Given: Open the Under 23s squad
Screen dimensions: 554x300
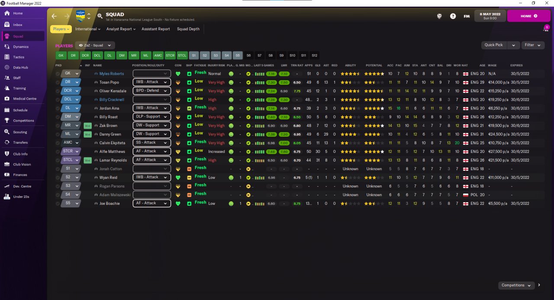Looking at the screenshot, I should tap(23, 197).
